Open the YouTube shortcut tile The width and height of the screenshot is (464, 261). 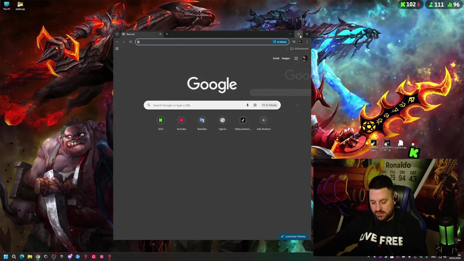181,123
